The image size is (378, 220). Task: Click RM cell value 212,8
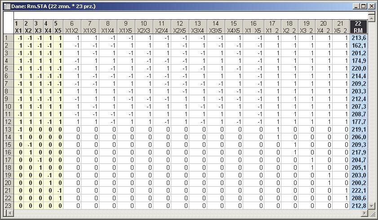coord(359,206)
